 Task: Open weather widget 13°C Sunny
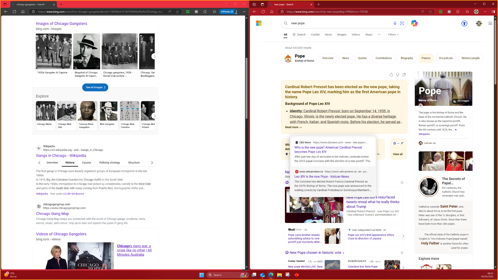click(10, 275)
